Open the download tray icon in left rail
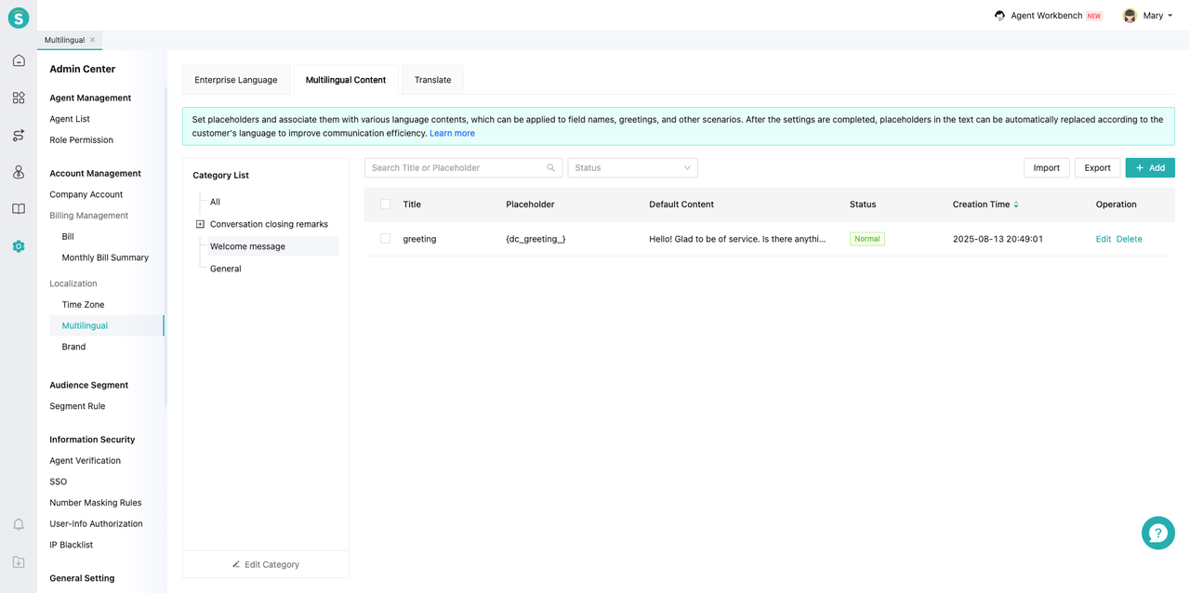 [x=19, y=562]
